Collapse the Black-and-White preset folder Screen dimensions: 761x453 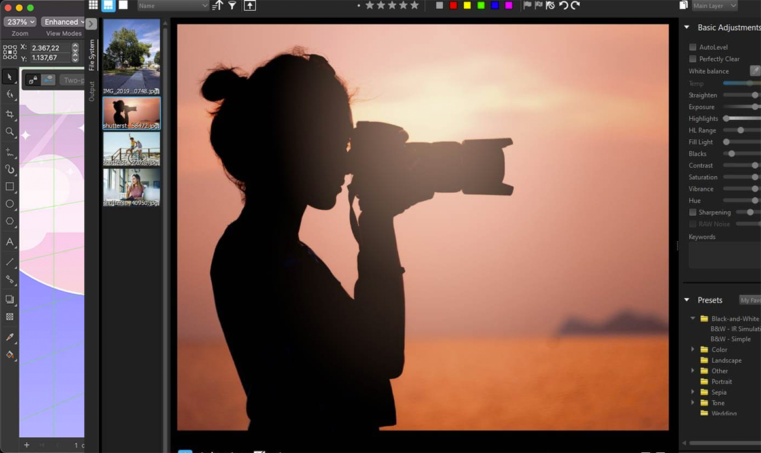(x=693, y=318)
